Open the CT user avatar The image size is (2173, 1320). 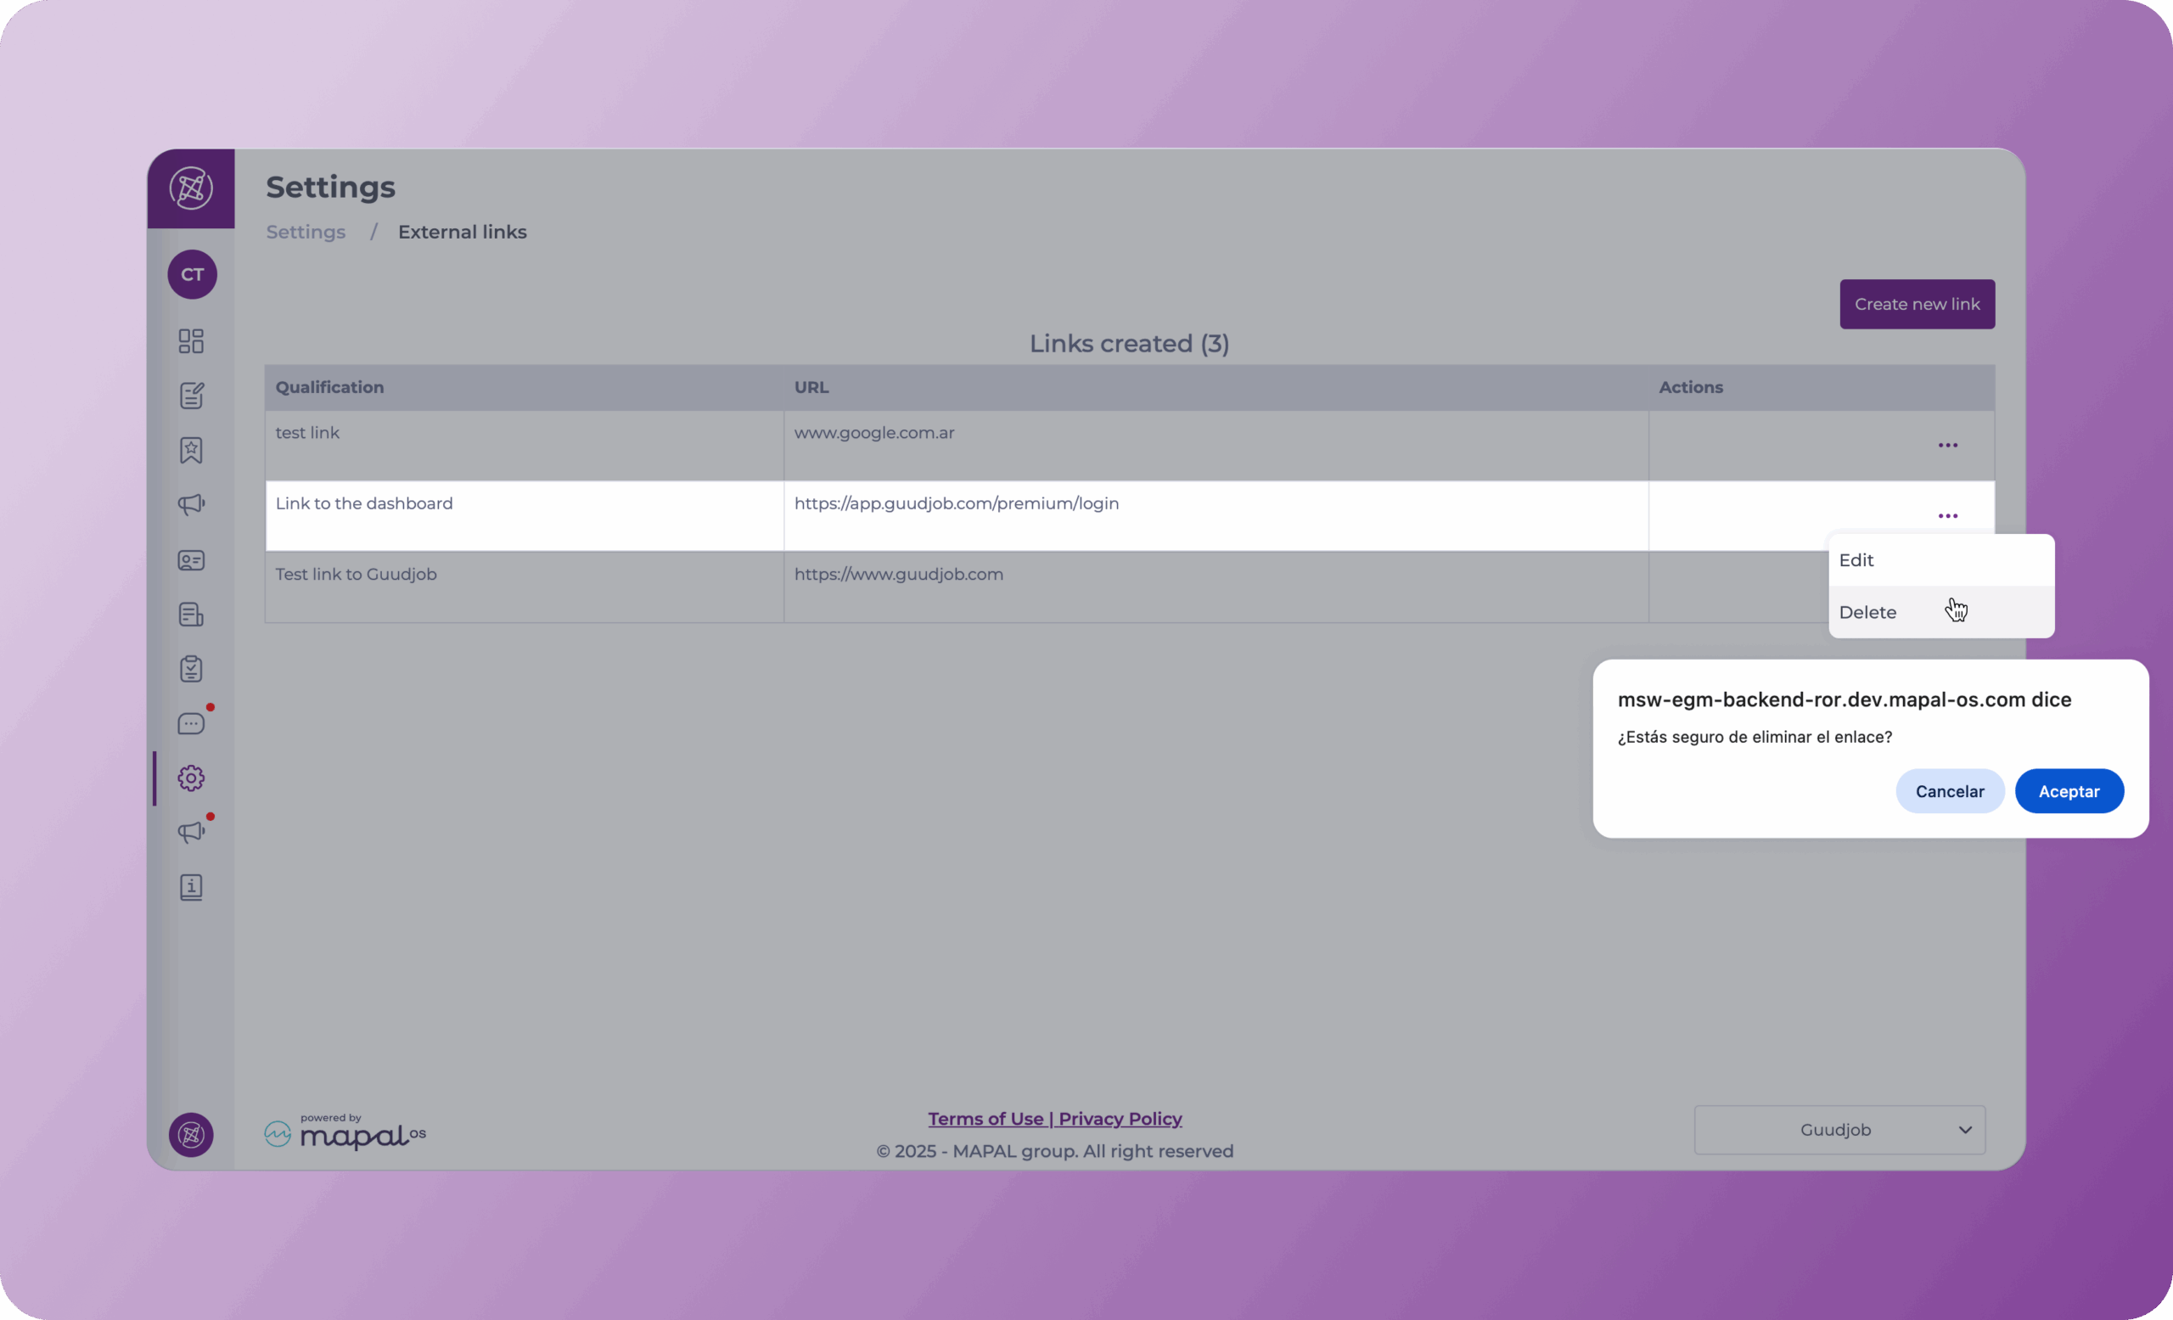point(192,274)
